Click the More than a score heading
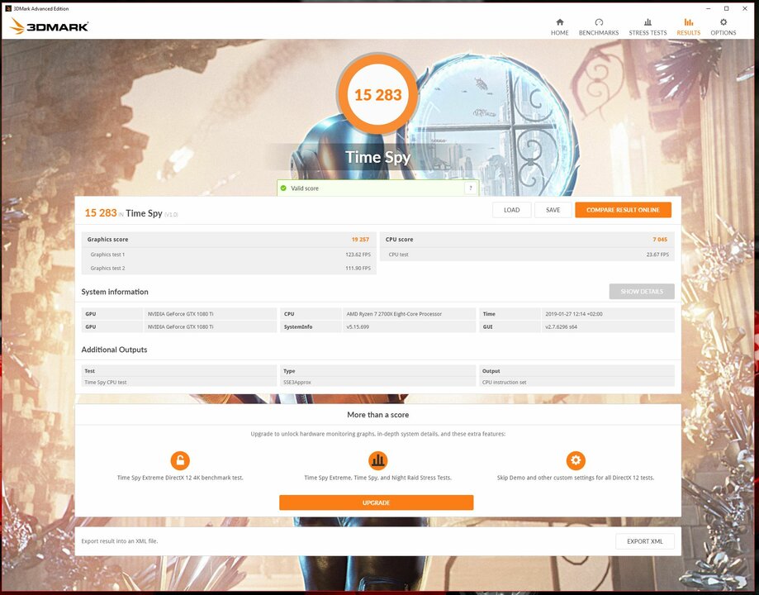 point(377,415)
